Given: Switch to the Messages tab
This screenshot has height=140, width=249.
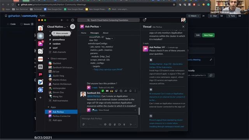Looking at the screenshot, I should (x=95, y=33).
